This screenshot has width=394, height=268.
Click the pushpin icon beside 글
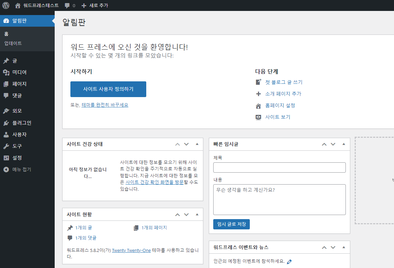coord(6,61)
